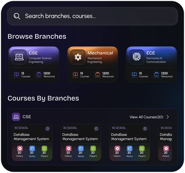185x173 pixels.
Task: Open Videos icon in partially visible fourth card
Action: pyautogui.click(x=166, y=148)
